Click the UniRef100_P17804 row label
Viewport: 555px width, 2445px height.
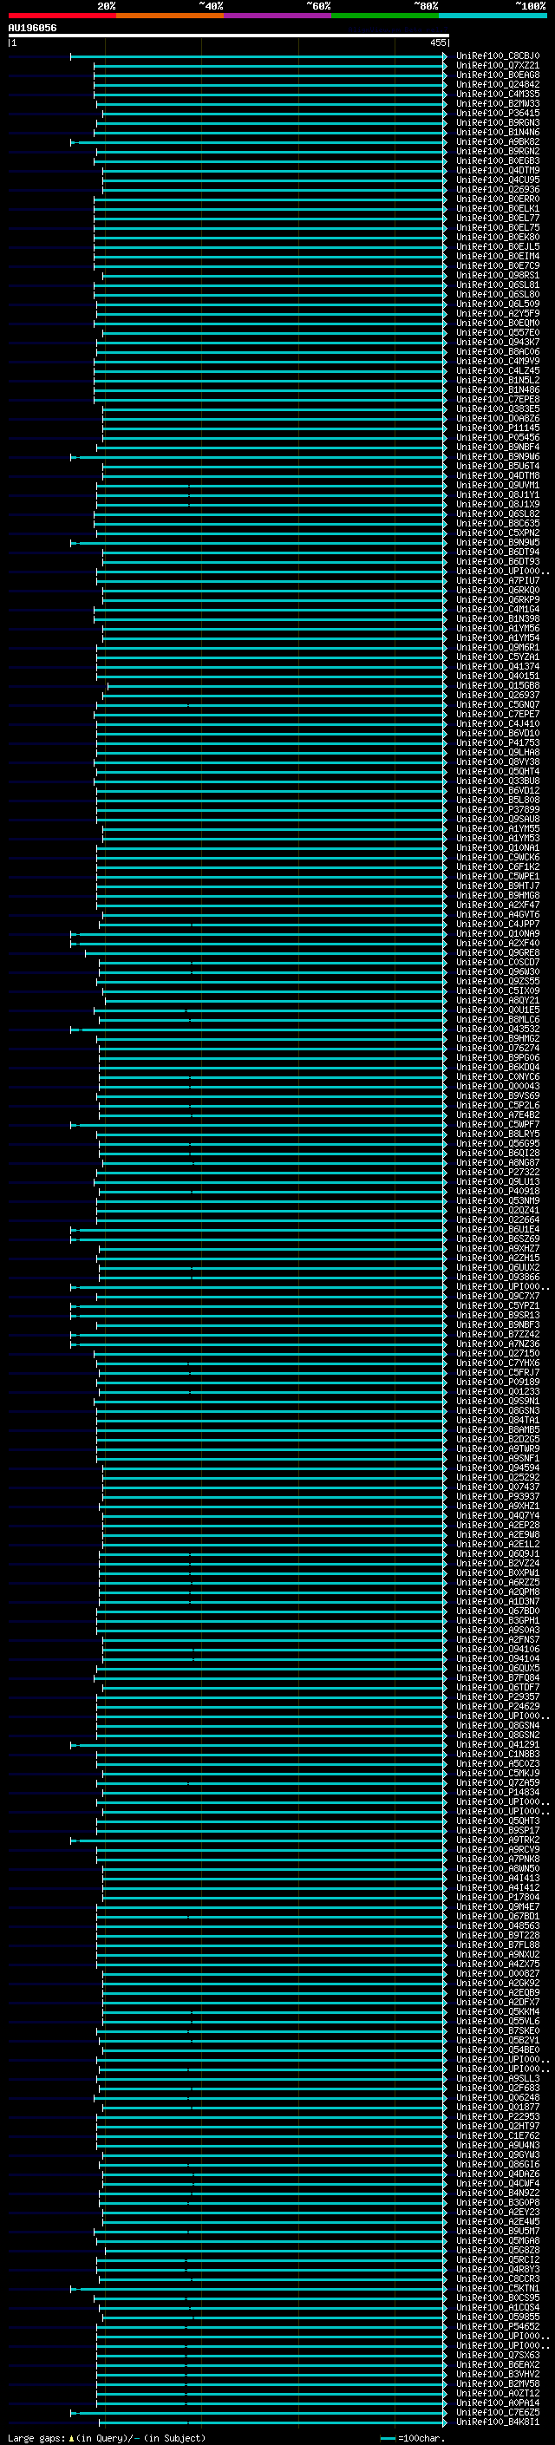[498, 1898]
